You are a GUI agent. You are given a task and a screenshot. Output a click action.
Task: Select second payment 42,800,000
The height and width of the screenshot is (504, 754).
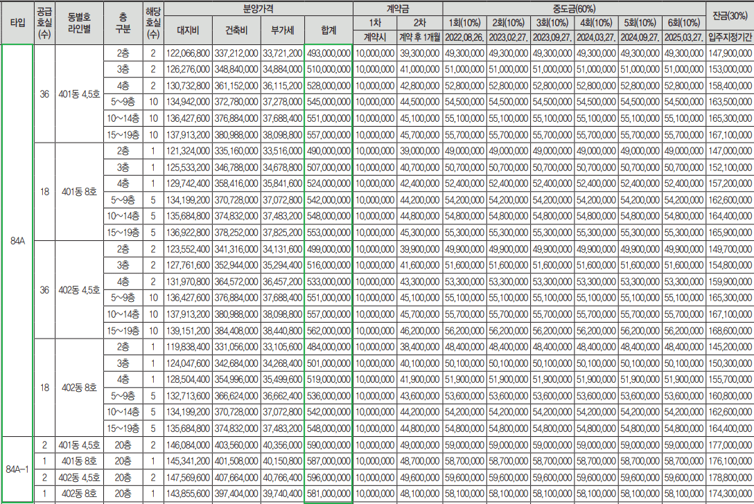pos(419,86)
